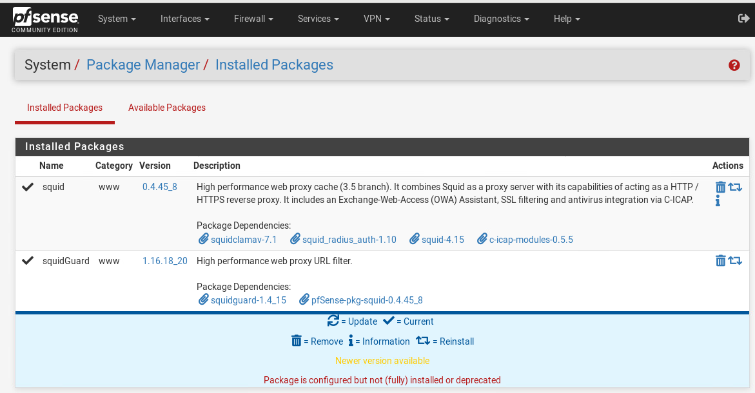Open the Status dropdown menu

(432, 19)
